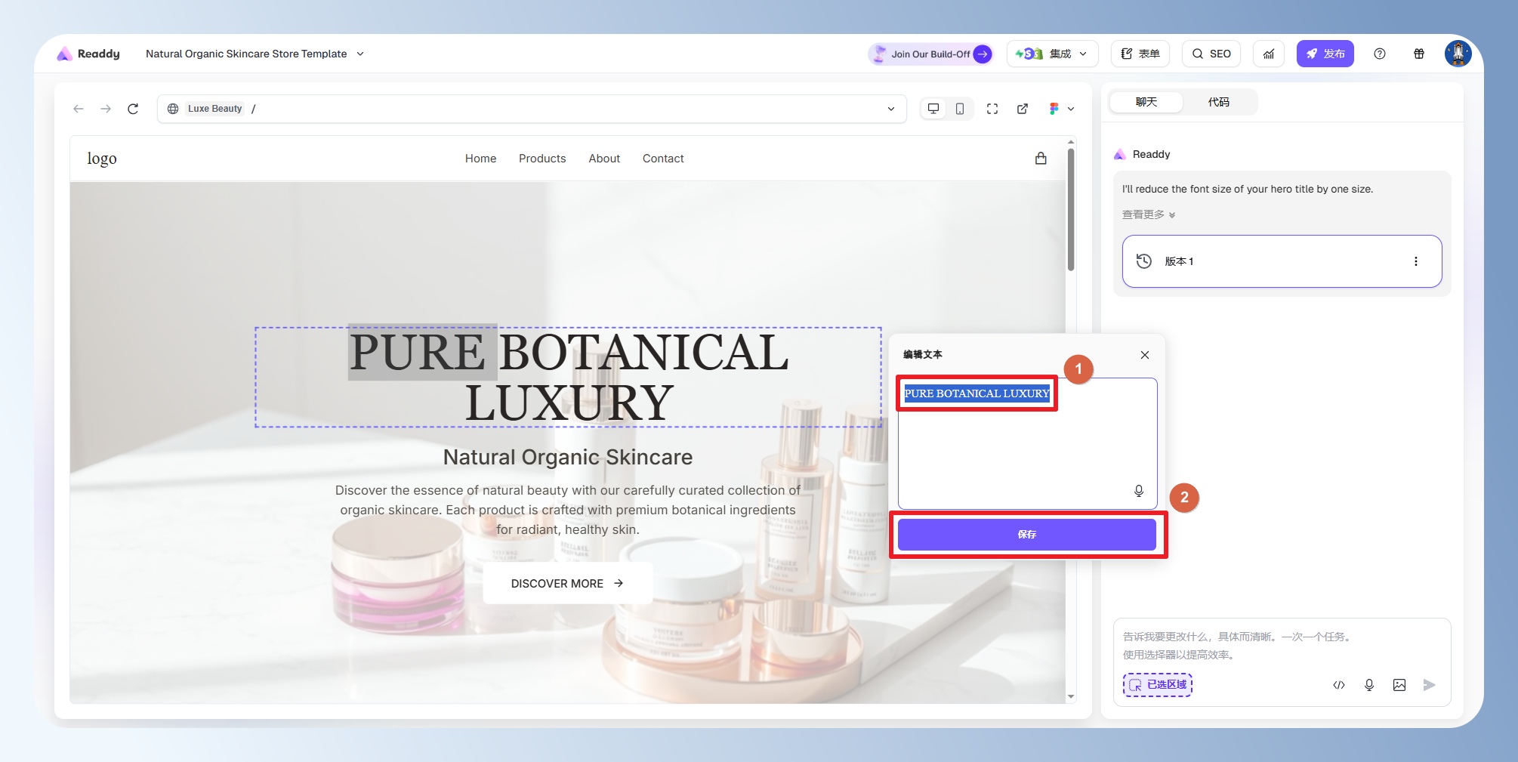
Task: Click the shopping bag icon
Action: coord(1041,159)
